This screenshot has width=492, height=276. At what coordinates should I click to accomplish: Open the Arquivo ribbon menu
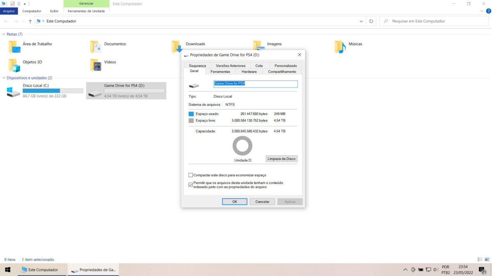pyautogui.click(x=9, y=11)
